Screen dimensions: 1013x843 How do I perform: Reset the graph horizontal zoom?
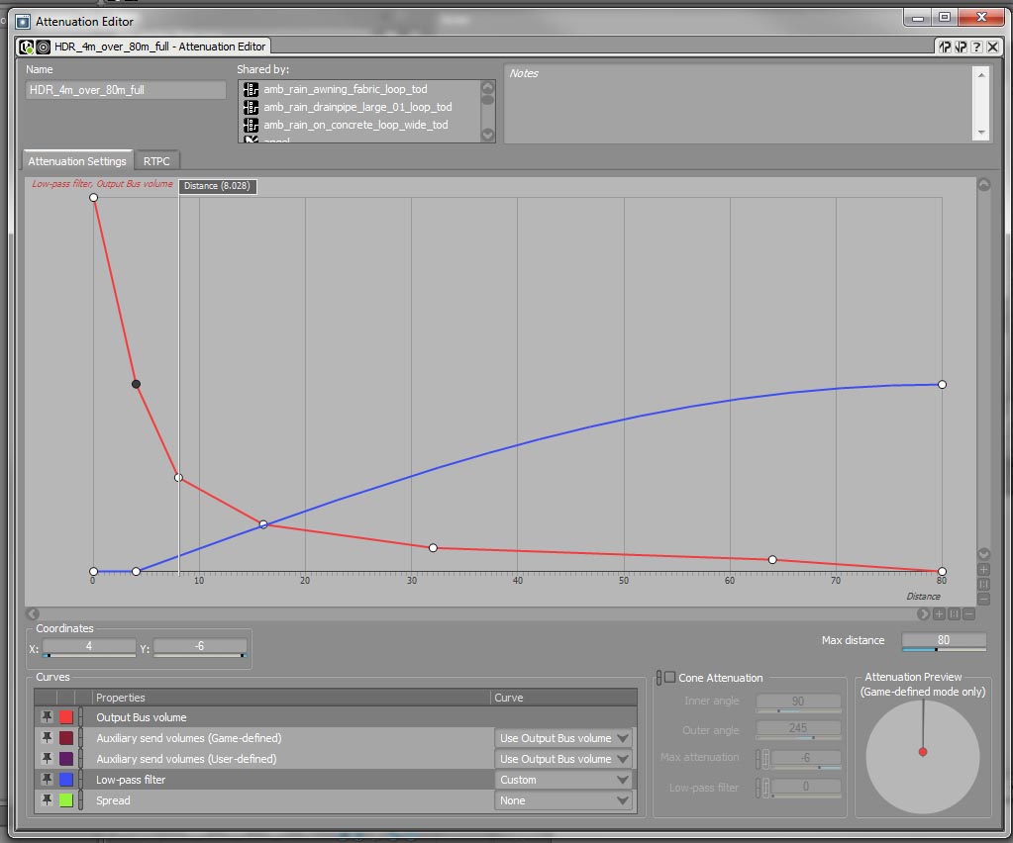954,613
